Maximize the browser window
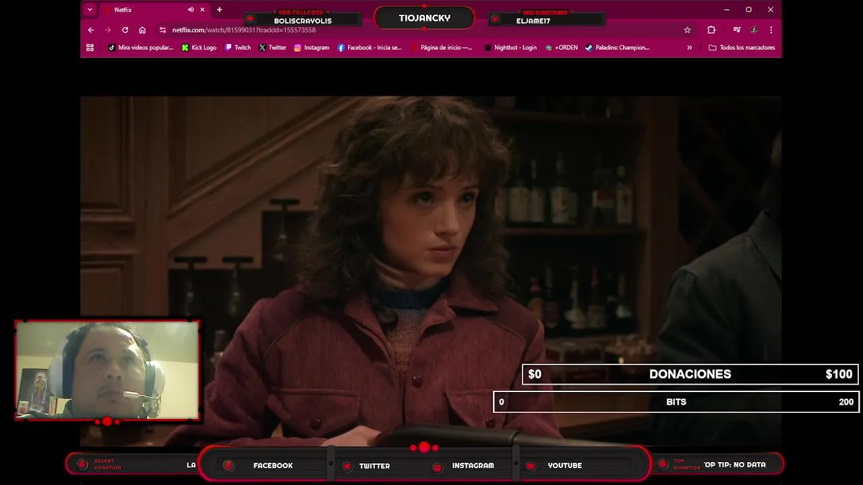 tap(748, 9)
